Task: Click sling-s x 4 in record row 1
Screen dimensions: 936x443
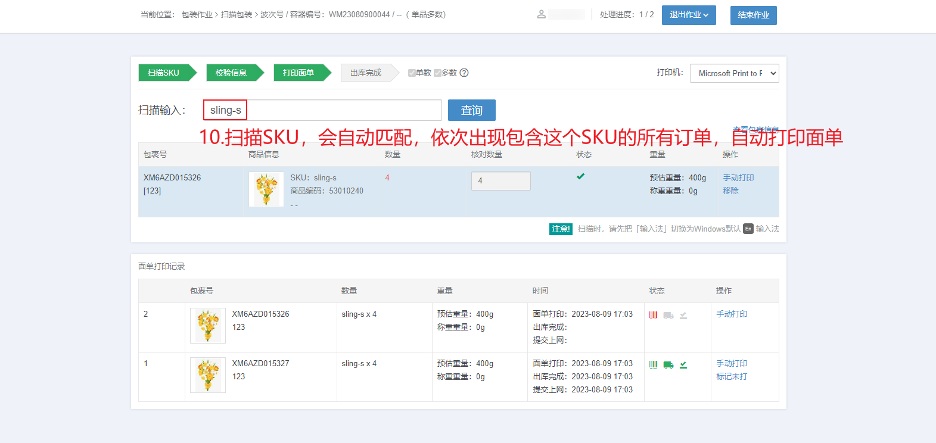Action: pos(359,363)
